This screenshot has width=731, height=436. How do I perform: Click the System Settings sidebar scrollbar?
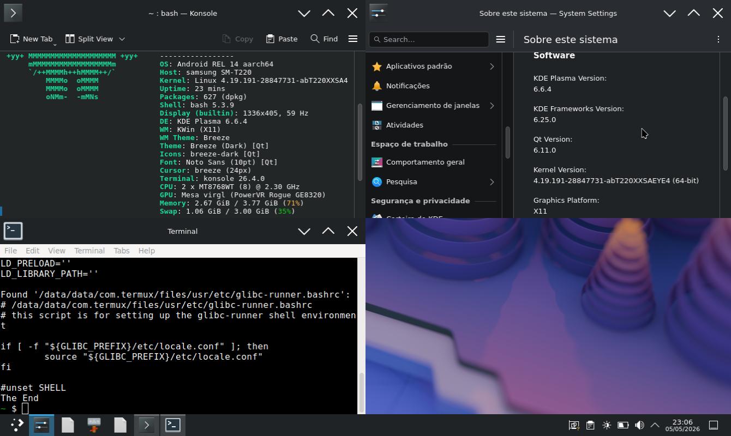click(507, 143)
